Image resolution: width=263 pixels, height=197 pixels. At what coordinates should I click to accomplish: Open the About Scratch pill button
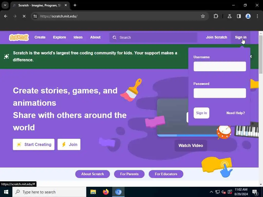(92, 174)
